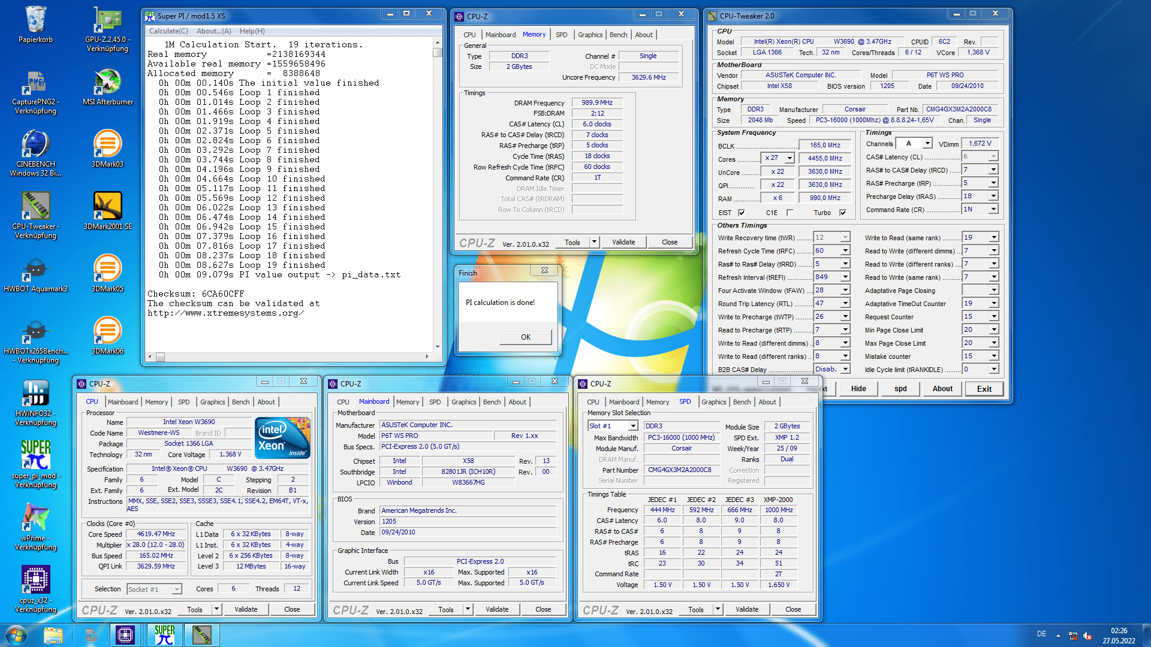Screen dimensions: 1151x647
Task: Open the Windows Start orb
Action: pyautogui.click(x=16, y=635)
